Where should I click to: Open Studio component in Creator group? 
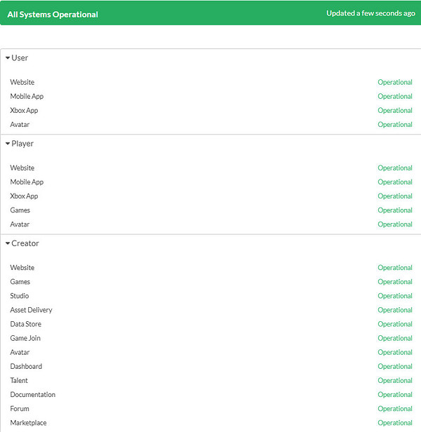coord(20,296)
